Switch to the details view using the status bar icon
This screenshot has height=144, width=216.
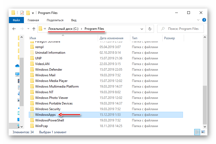coord(197,132)
